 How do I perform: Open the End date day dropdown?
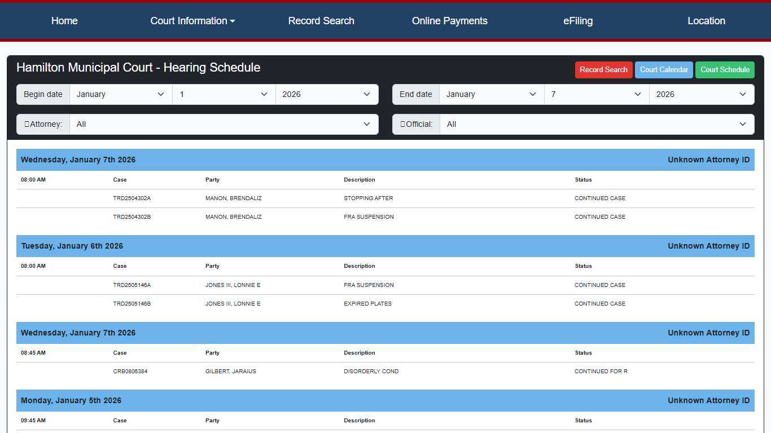click(x=596, y=95)
